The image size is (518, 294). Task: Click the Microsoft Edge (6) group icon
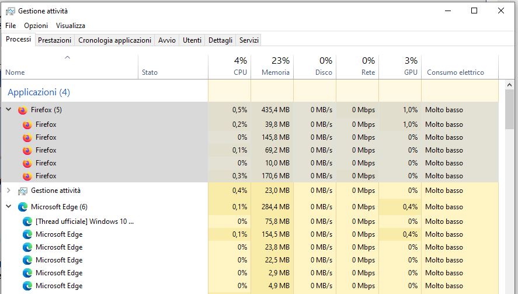pyautogui.click(x=22, y=207)
